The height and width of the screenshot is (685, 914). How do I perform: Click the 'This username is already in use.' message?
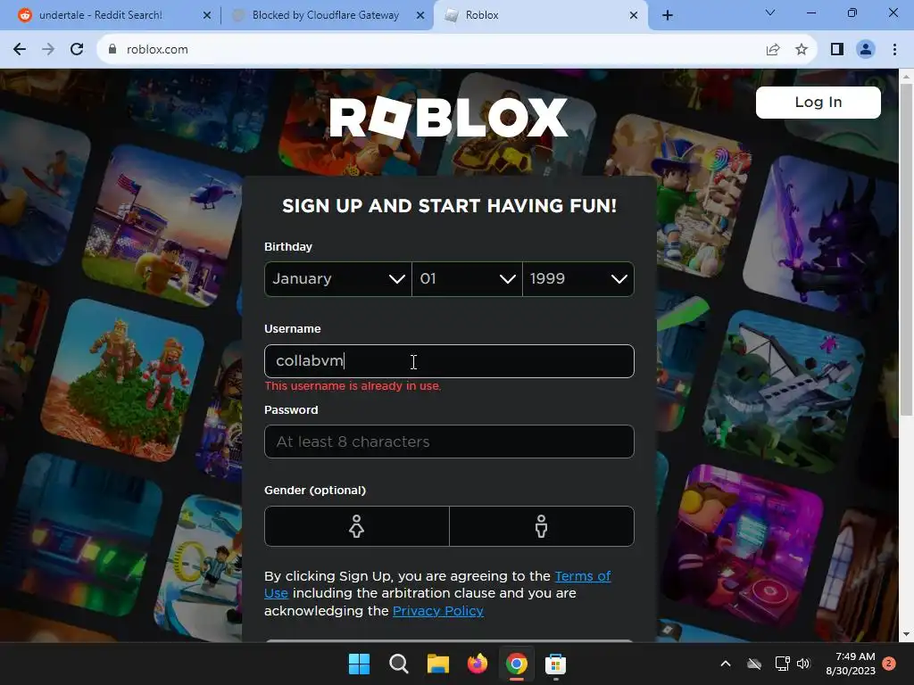353,386
